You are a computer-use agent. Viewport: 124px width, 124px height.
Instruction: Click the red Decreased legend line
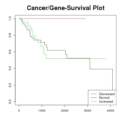tap(94, 94)
